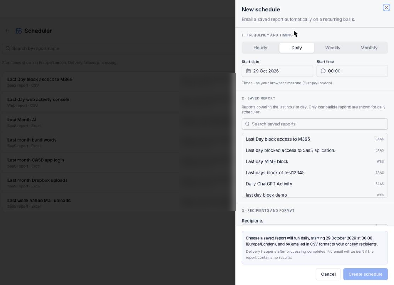
Task: Click the magnifier icon in Search saved reports
Action: click(247, 124)
